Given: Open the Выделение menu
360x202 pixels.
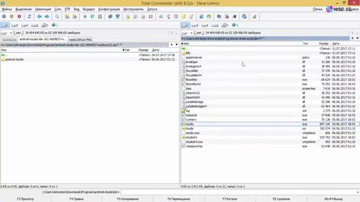Looking at the screenshot, I should point(24,9).
